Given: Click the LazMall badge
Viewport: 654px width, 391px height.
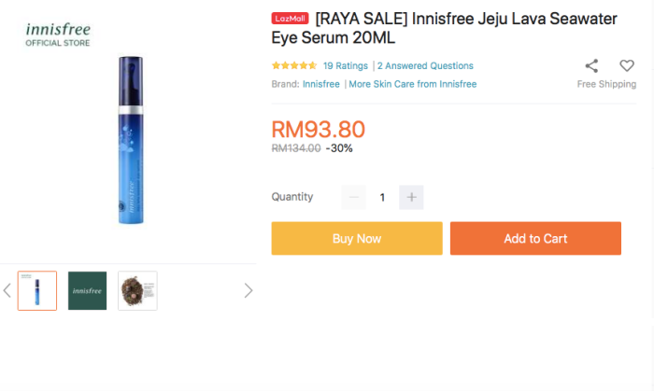Looking at the screenshot, I should [290, 19].
